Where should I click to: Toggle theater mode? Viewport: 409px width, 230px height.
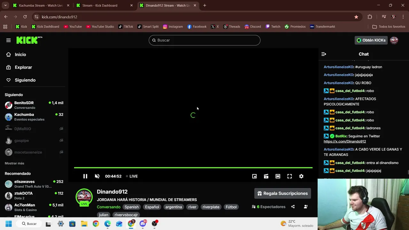(x=278, y=176)
